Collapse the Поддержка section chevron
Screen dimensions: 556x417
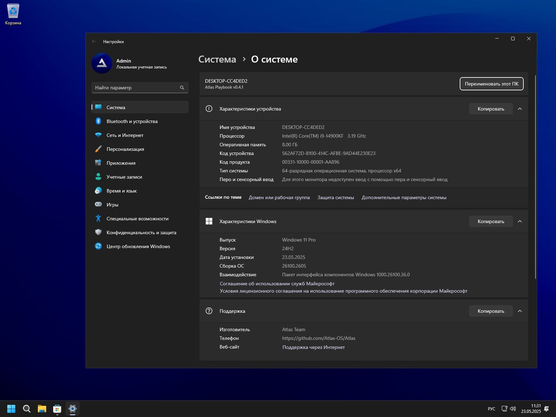(520, 311)
